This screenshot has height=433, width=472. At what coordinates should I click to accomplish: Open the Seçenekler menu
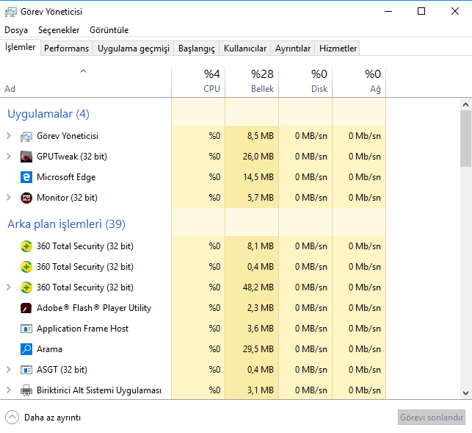59,30
